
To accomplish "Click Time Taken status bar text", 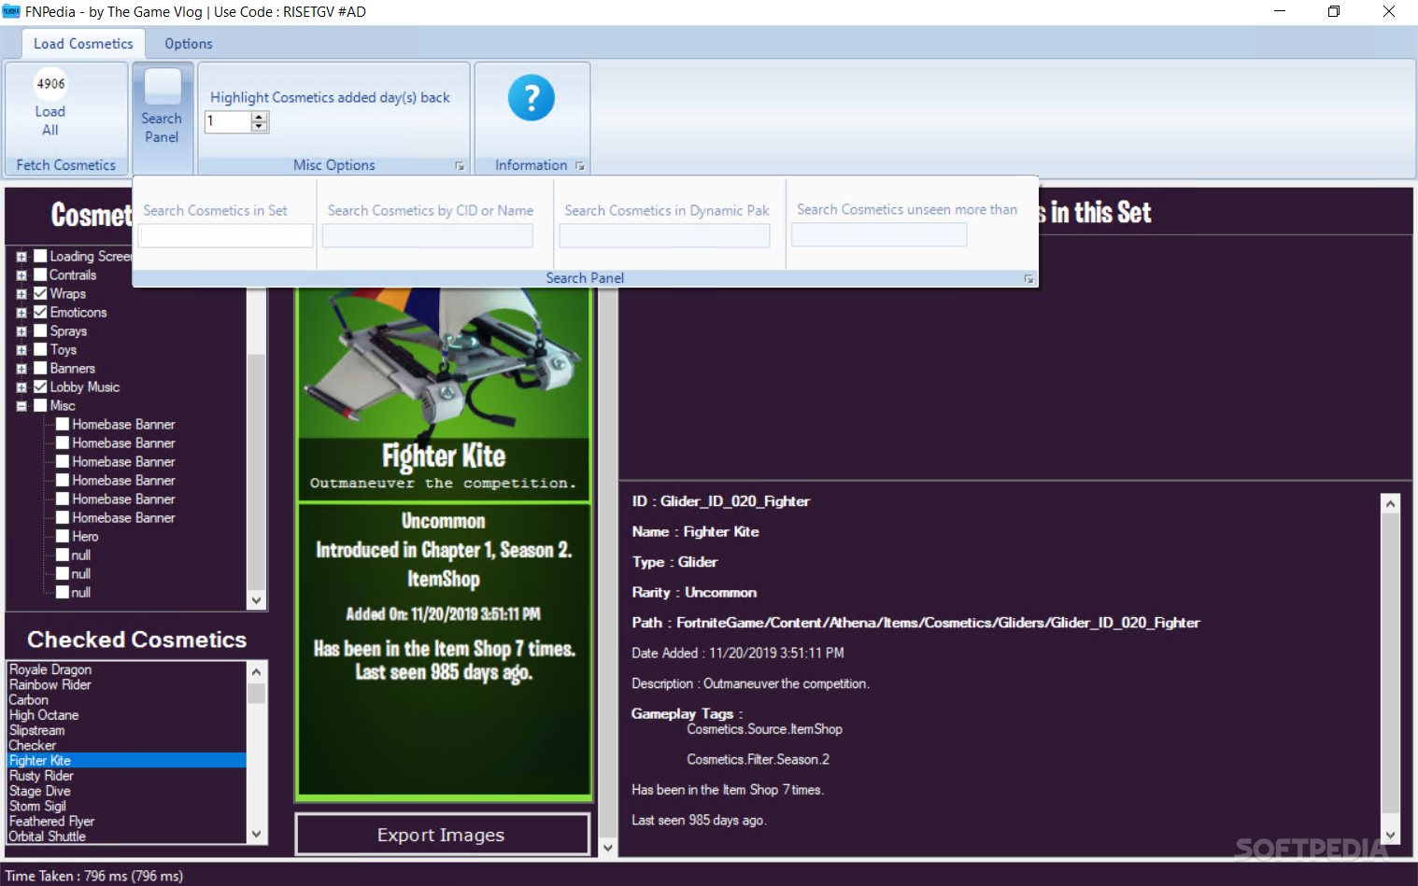I will pos(94,876).
